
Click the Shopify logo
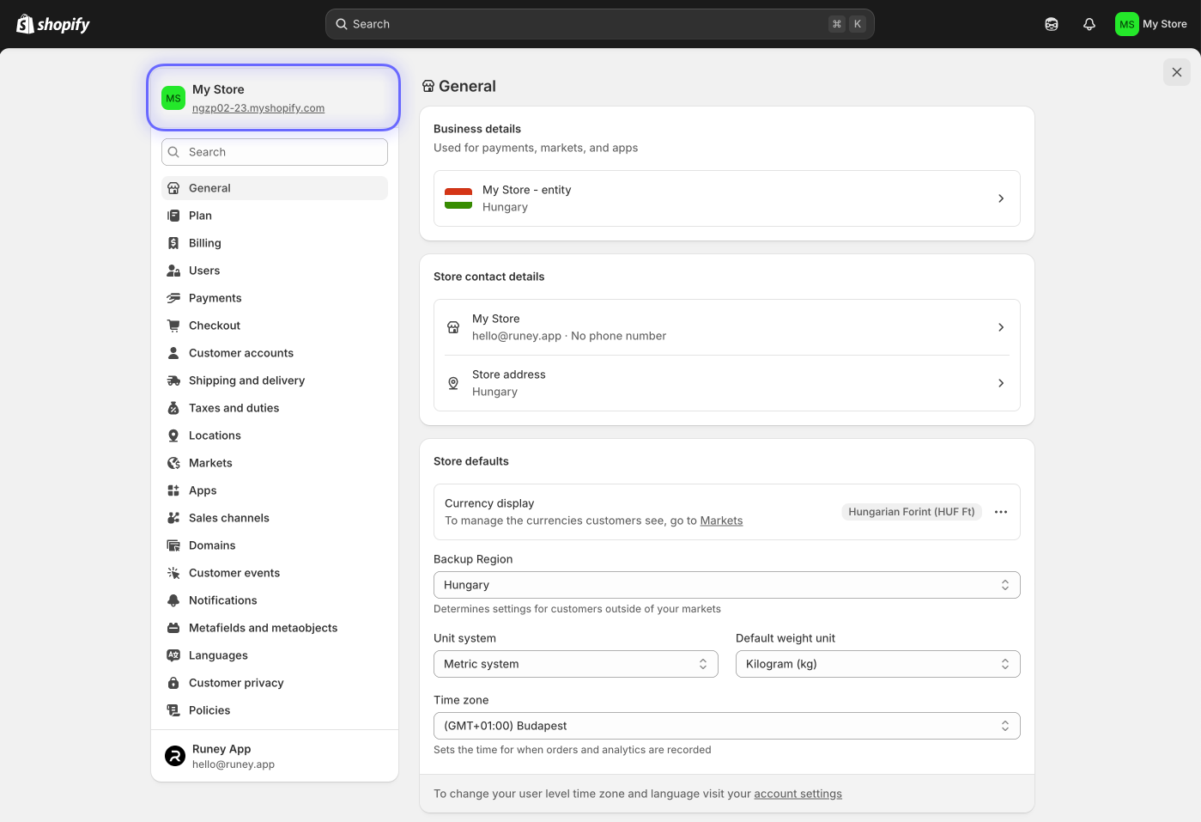tap(53, 24)
